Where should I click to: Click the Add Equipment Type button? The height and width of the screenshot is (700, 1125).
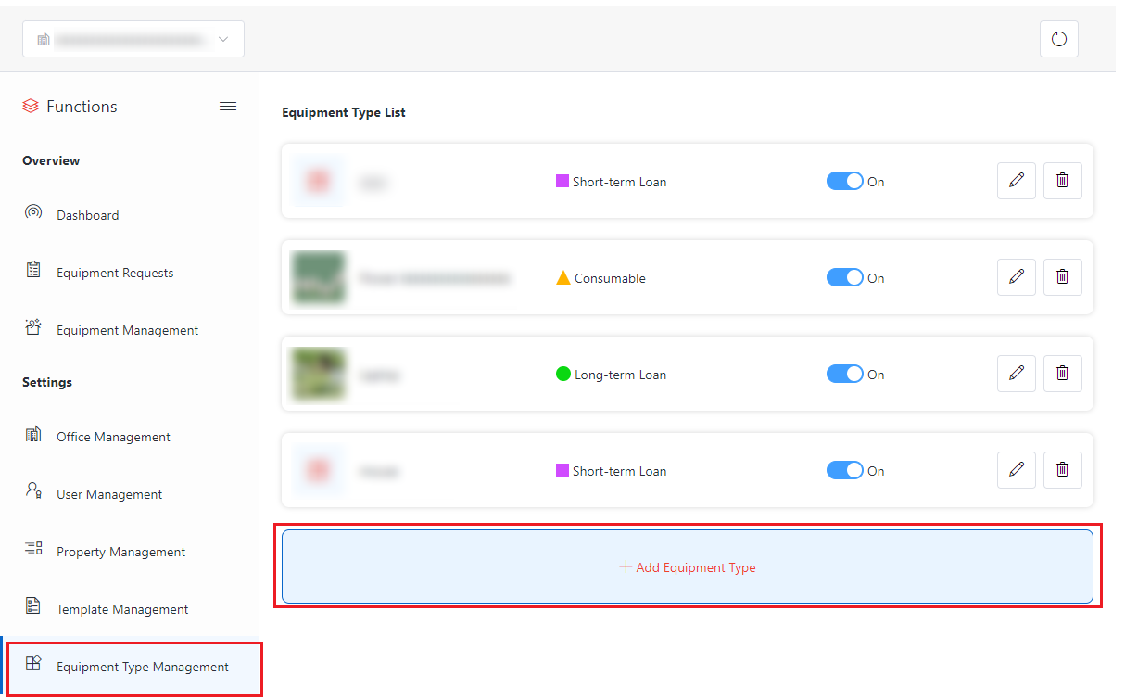pyautogui.click(x=688, y=566)
